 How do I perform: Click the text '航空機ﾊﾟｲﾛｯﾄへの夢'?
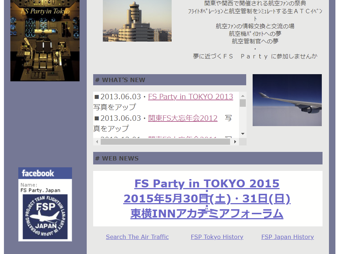pos(255,34)
